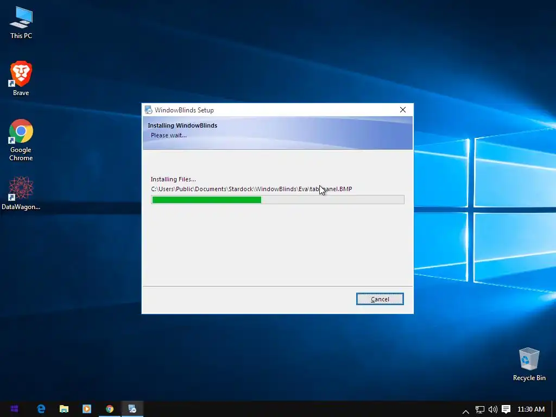This screenshot has height=417, width=556.
Task: Open the volume control tray icon
Action: point(492,409)
